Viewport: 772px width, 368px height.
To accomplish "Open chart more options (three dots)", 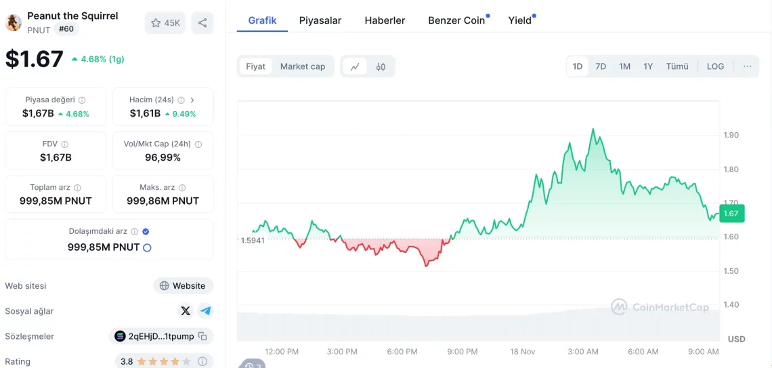I will pos(747,66).
